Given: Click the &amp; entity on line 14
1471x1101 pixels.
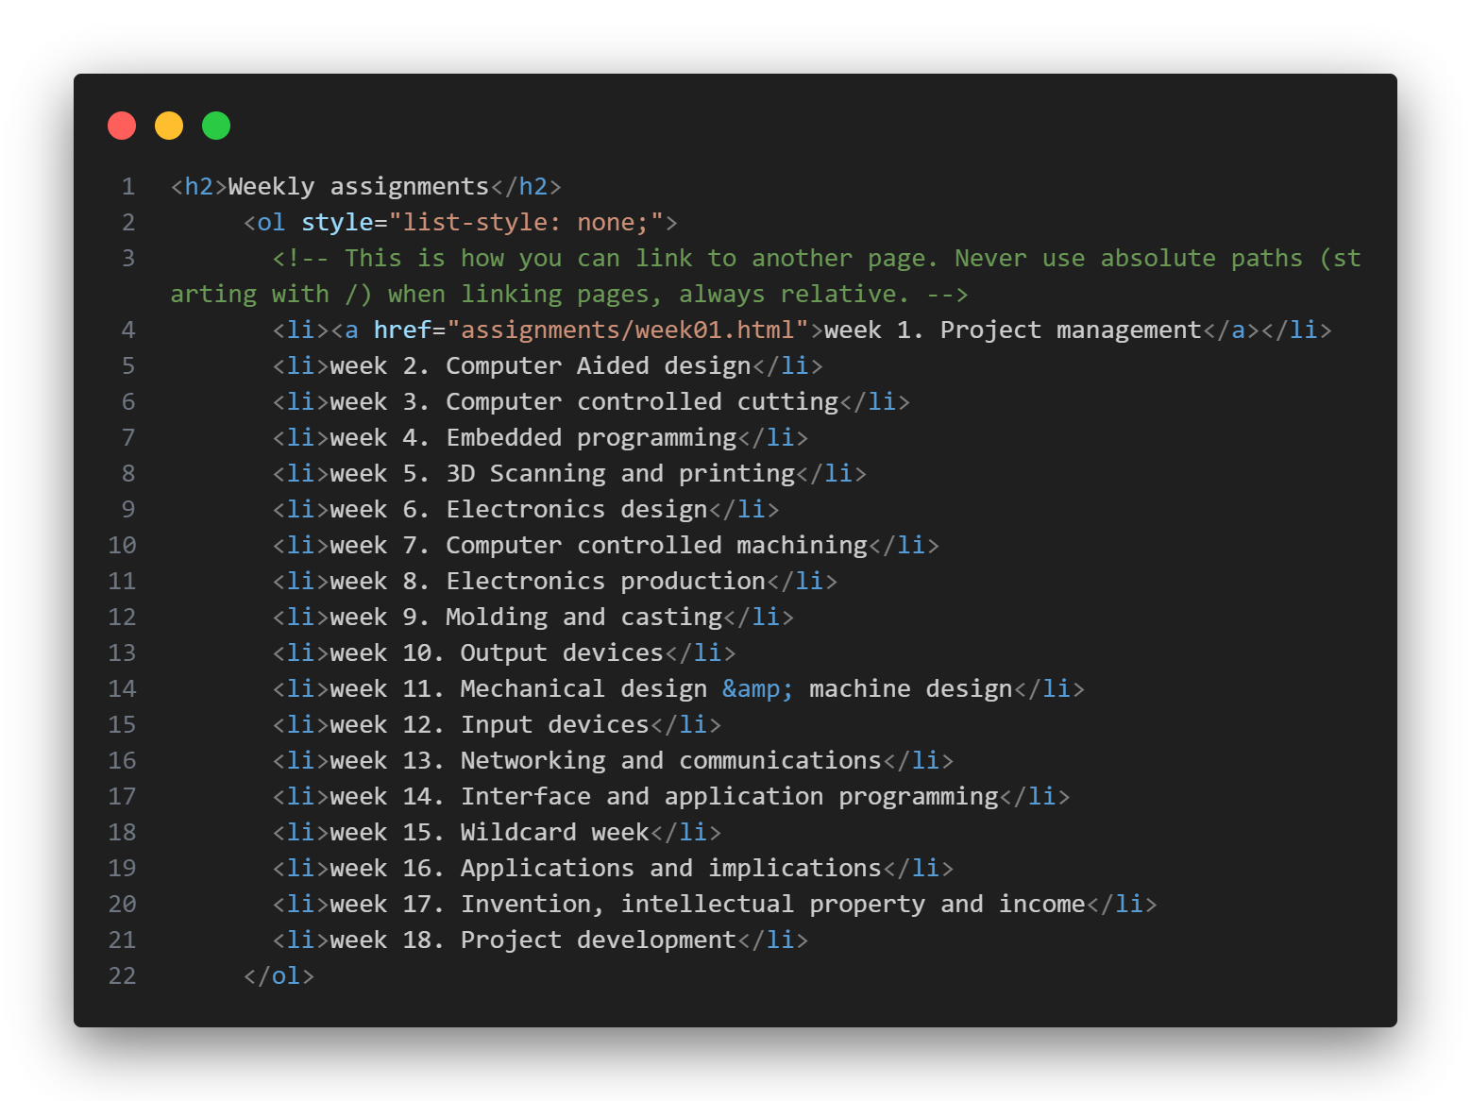Looking at the screenshot, I should pyautogui.click(x=757, y=689).
